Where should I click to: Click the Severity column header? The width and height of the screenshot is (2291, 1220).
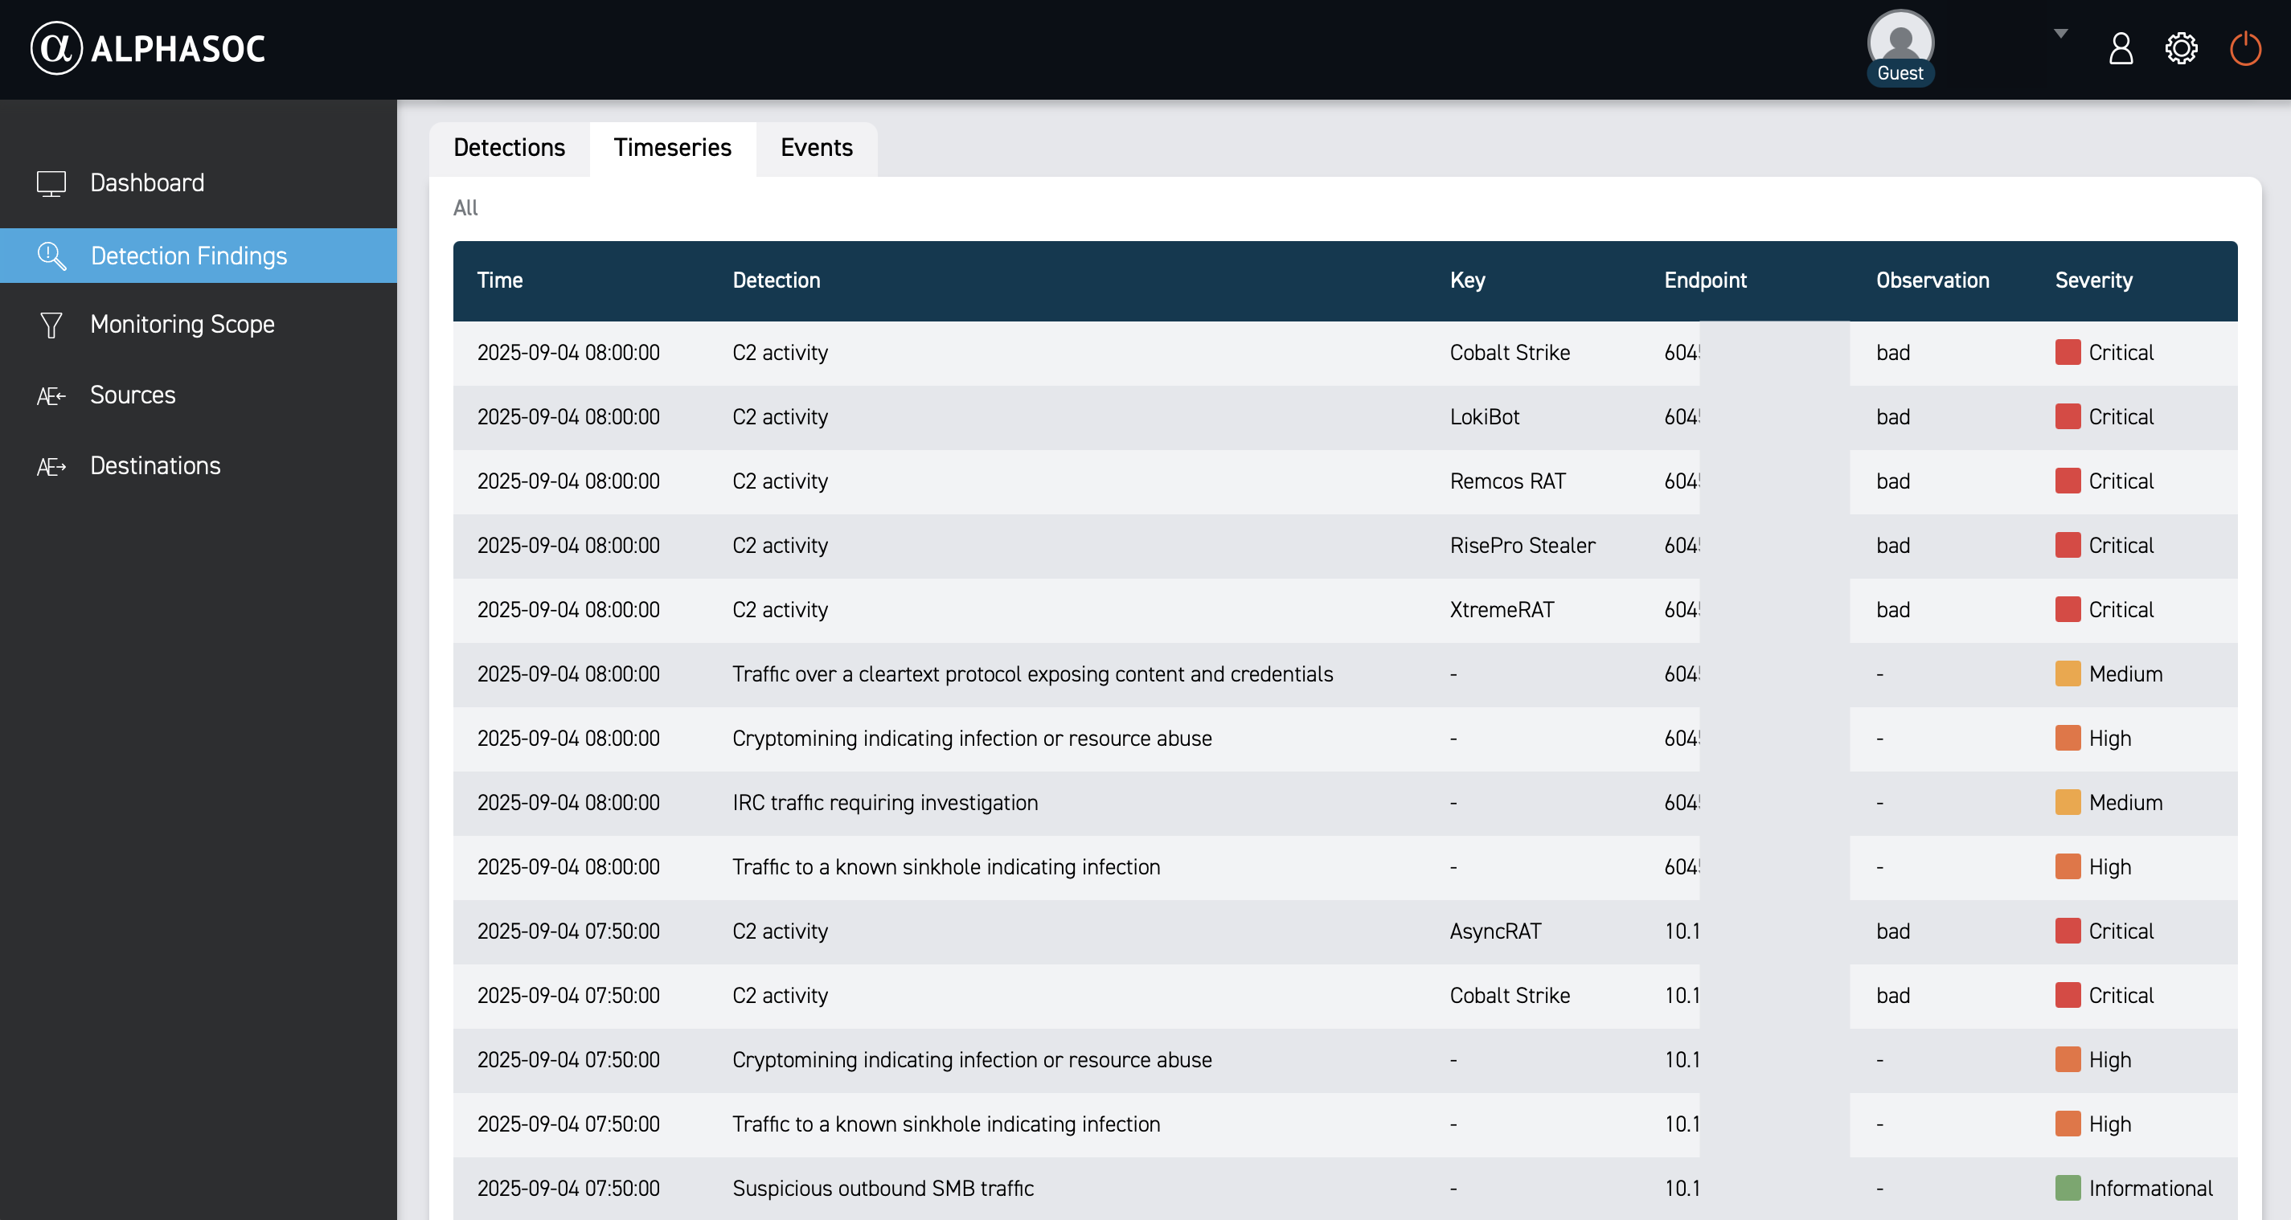[x=2092, y=281]
